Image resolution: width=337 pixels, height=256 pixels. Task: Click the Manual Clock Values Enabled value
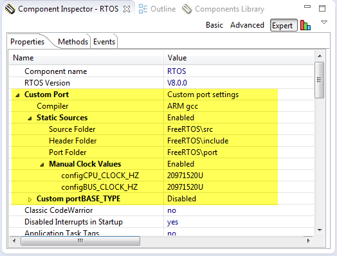[181, 164]
